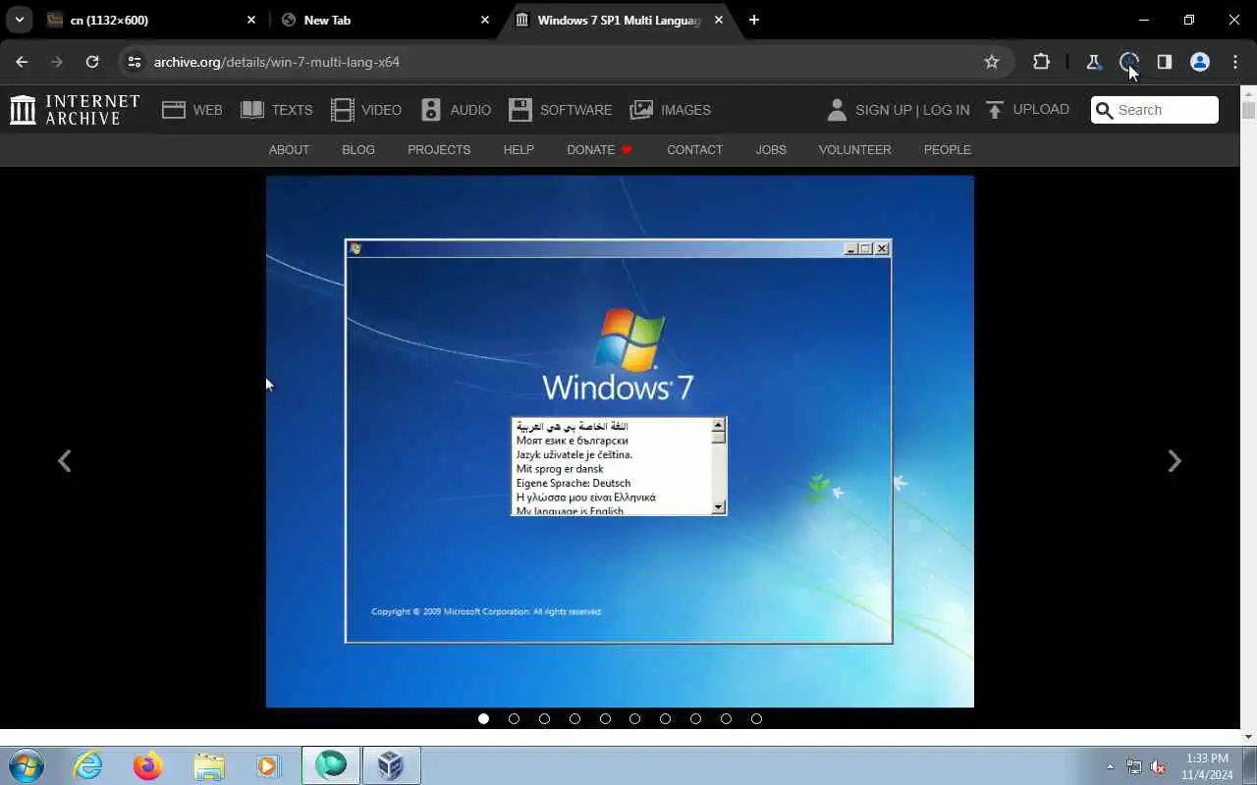Reload the current page
This screenshot has height=785, width=1257.
(92, 62)
